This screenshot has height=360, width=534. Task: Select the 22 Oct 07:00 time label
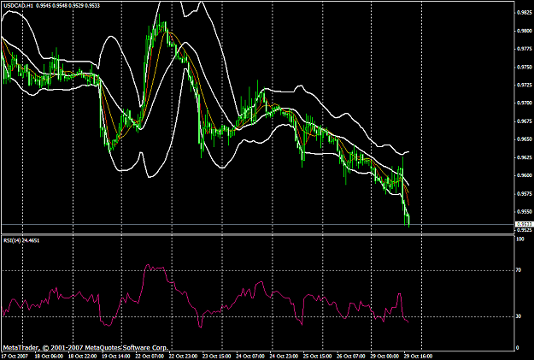coord(150,357)
